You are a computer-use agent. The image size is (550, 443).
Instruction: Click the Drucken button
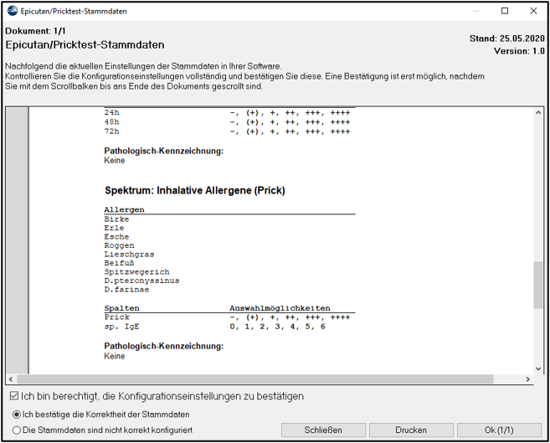pyautogui.click(x=411, y=430)
